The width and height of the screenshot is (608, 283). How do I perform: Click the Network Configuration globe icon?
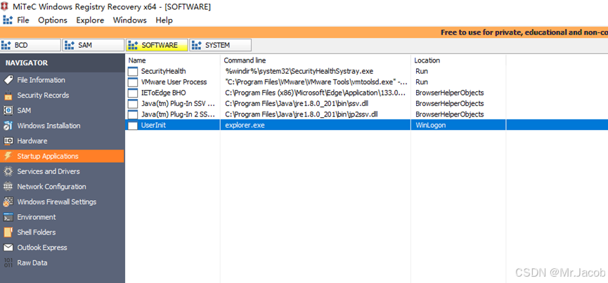coord(8,187)
